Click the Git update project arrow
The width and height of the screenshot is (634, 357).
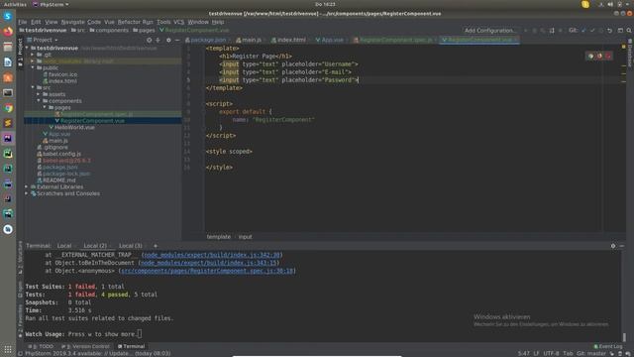pos(583,31)
